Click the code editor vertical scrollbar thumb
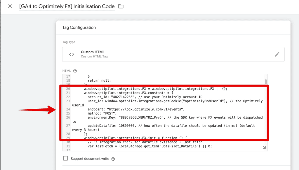The image size is (299, 170). 266,81
